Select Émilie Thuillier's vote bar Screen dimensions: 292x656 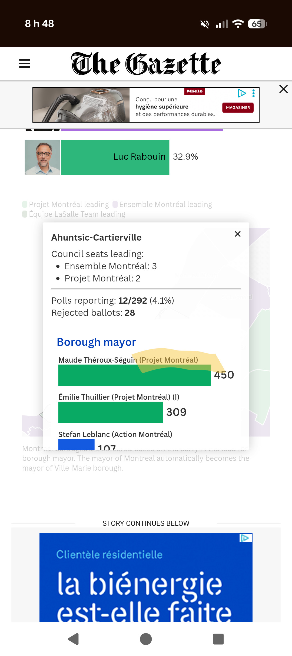pos(111,412)
